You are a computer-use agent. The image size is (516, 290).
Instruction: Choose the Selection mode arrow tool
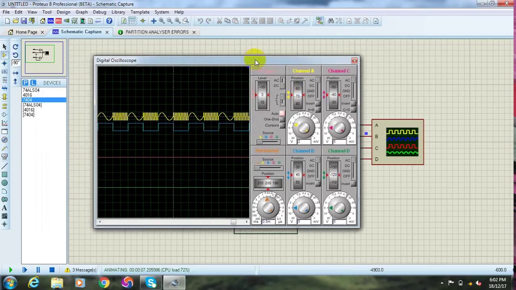coord(4,47)
